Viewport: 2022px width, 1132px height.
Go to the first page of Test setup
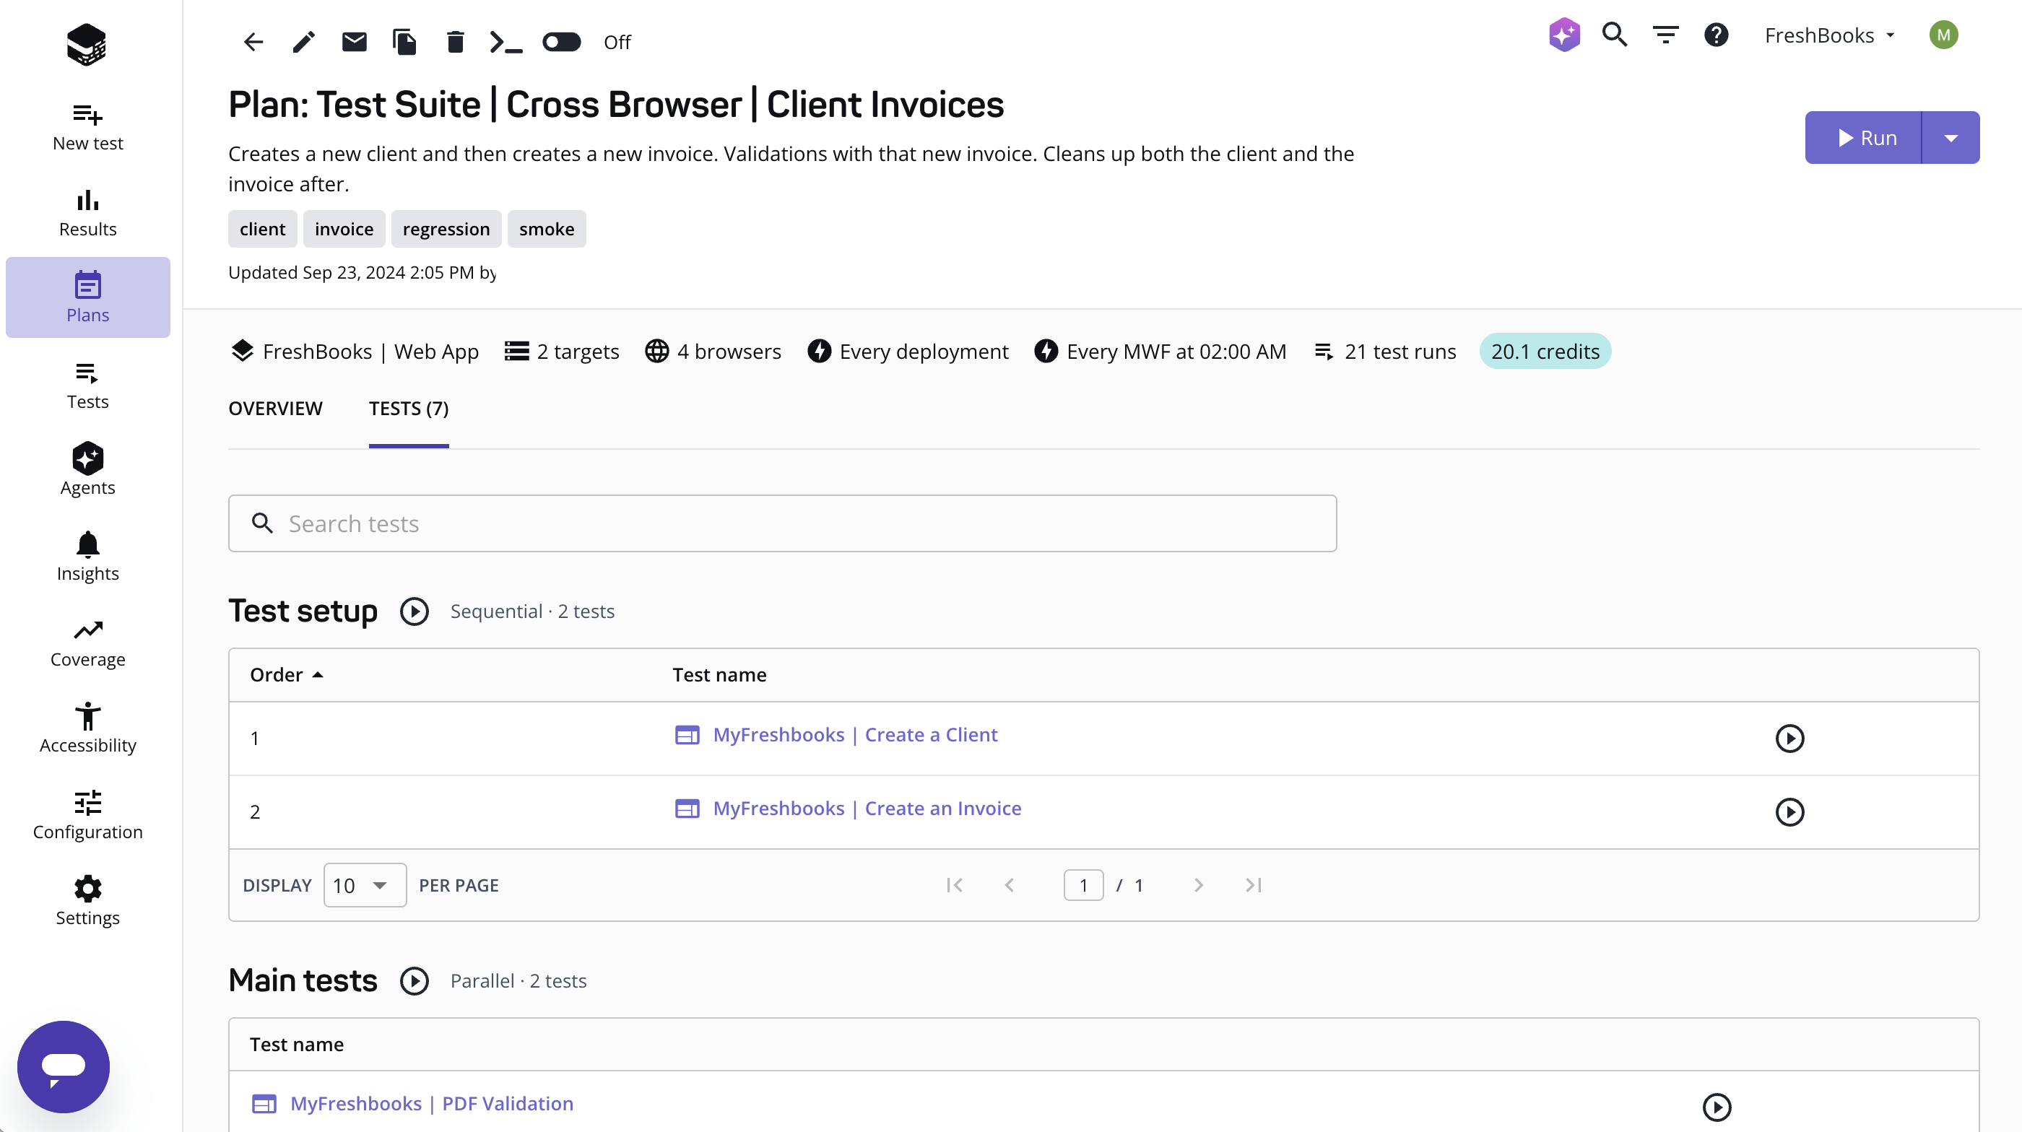coord(955,886)
